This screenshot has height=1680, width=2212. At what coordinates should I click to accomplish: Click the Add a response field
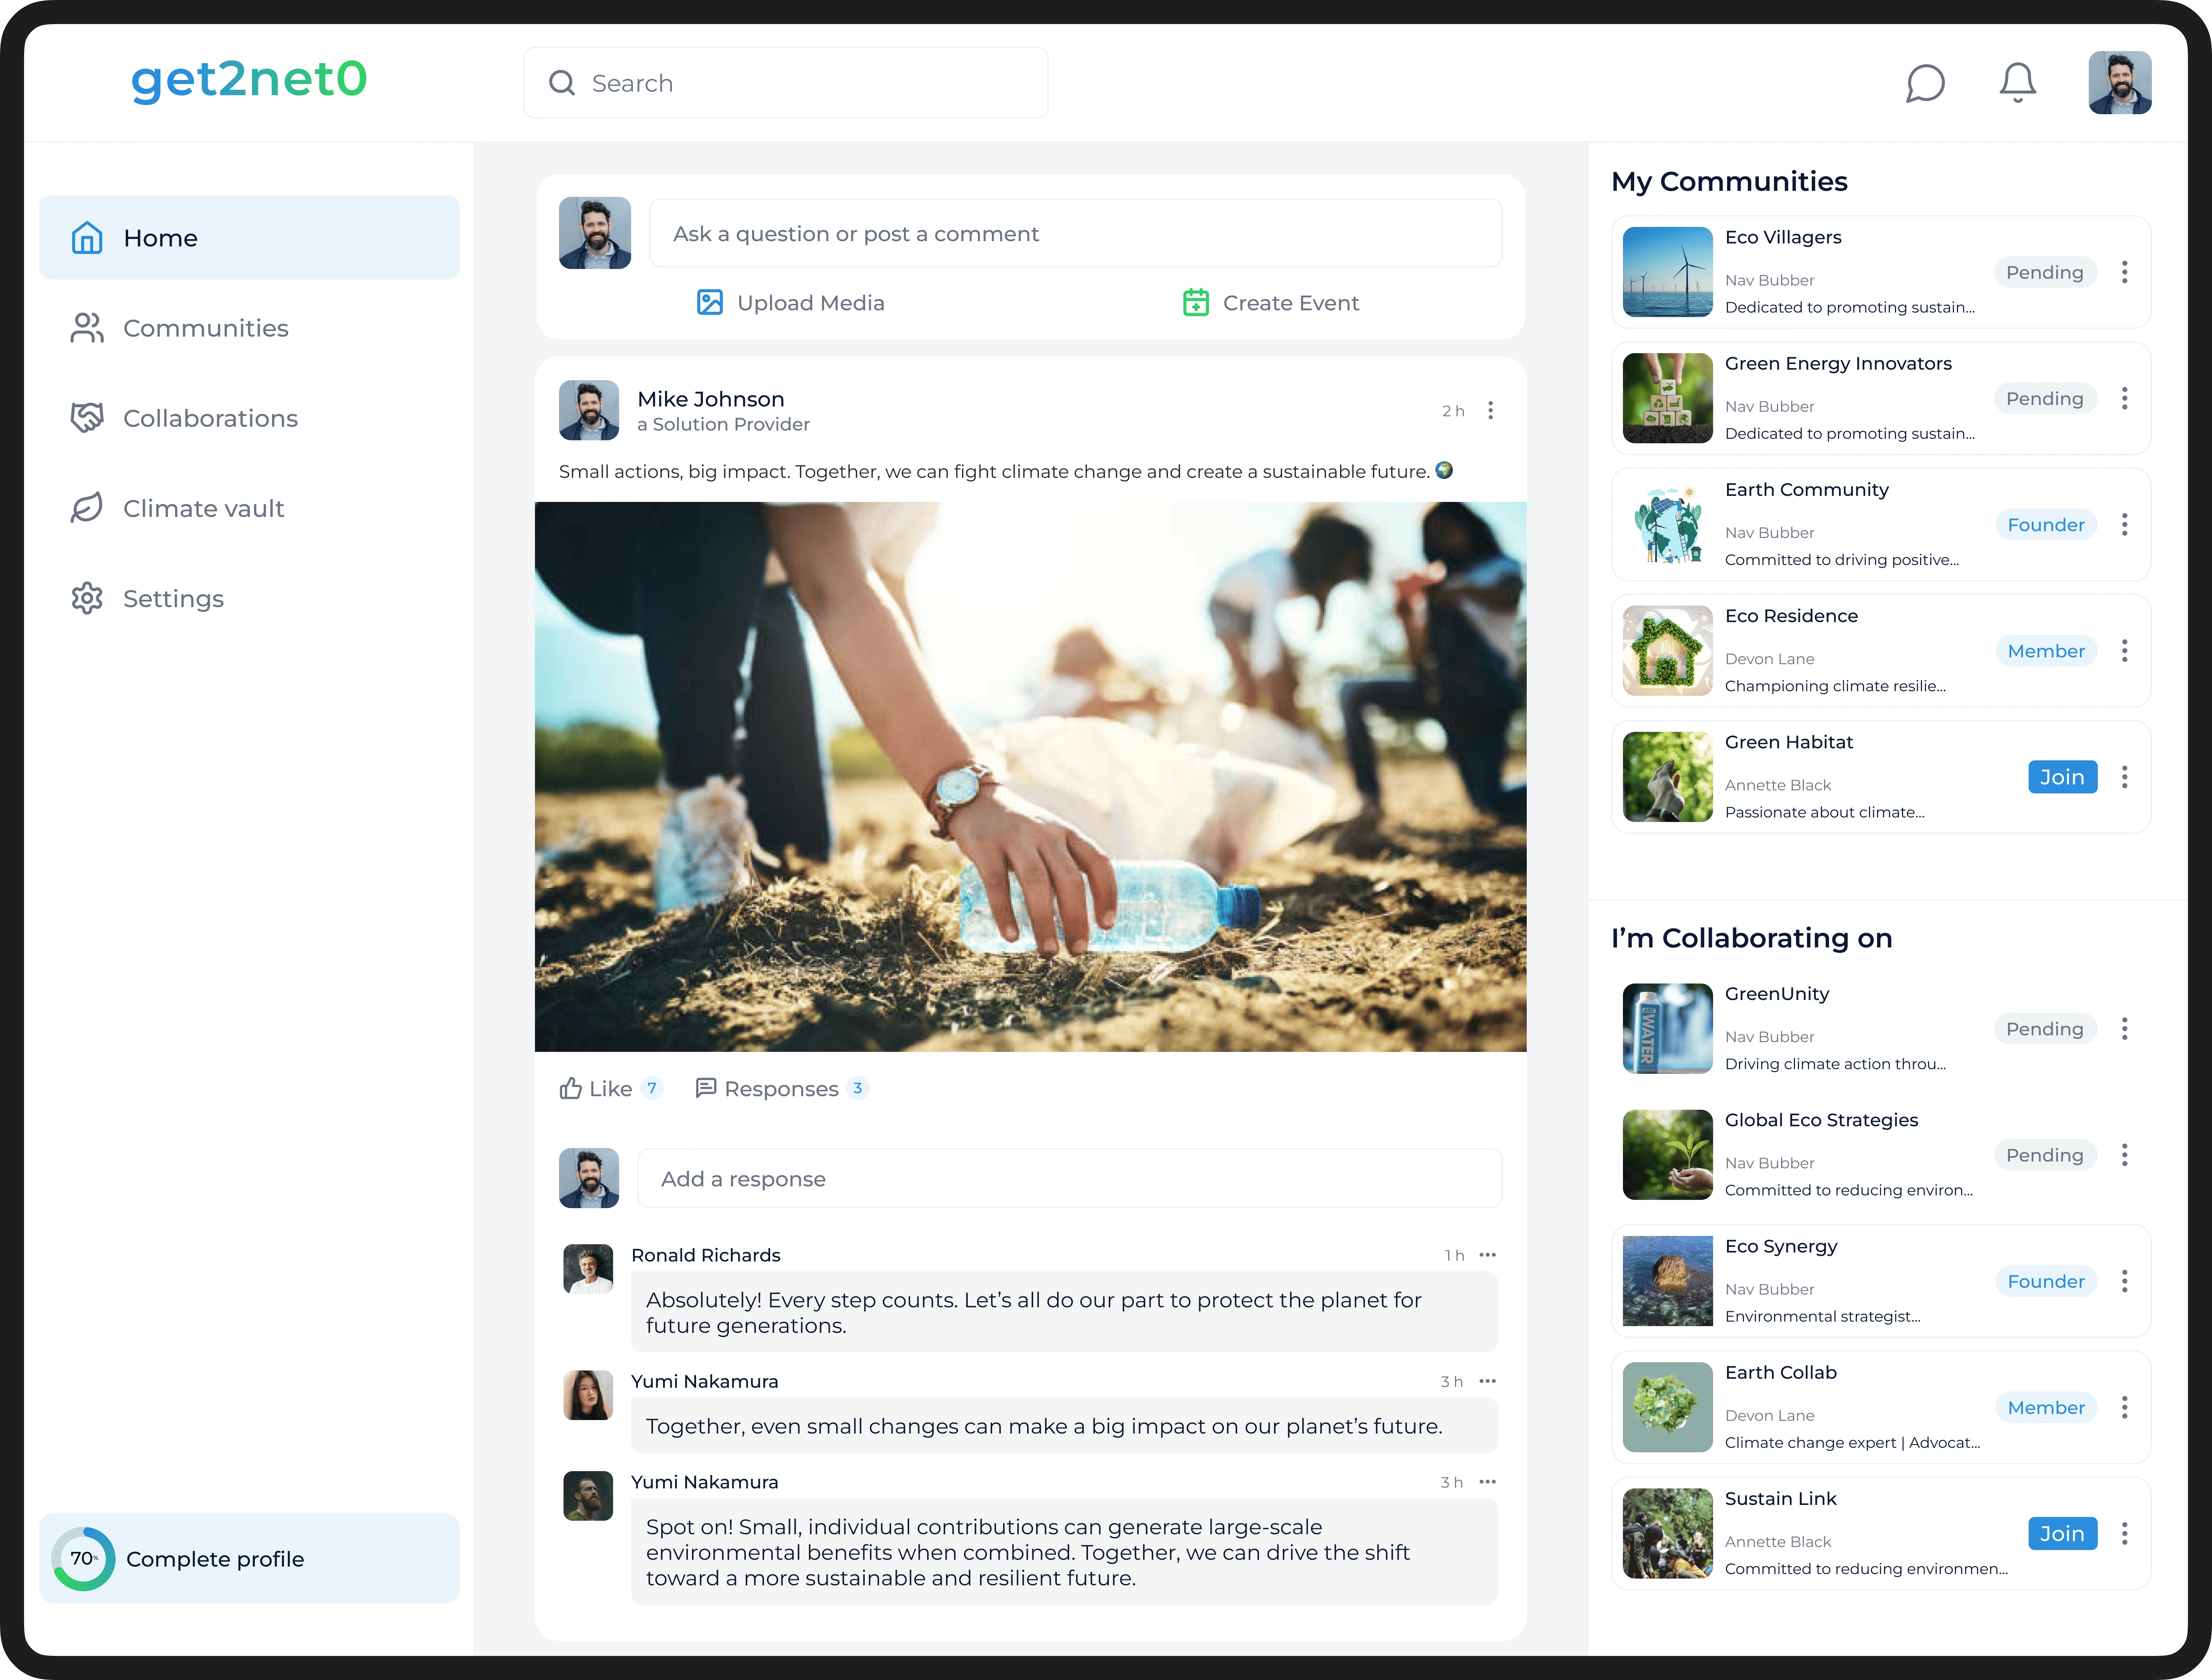click(x=1069, y=1178)
